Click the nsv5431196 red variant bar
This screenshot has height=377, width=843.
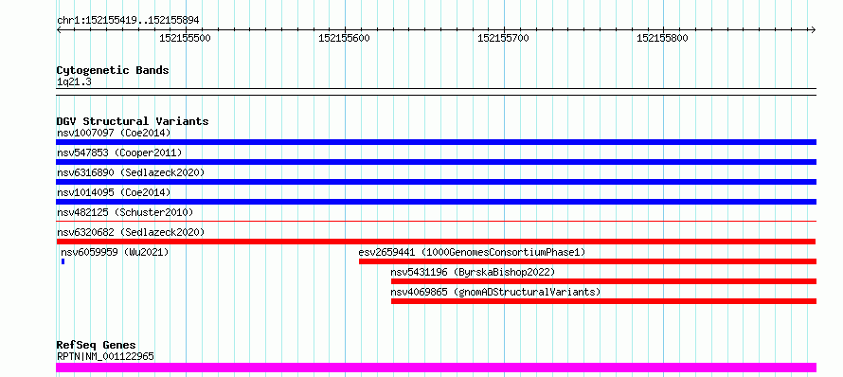click(x=603, y=281)
